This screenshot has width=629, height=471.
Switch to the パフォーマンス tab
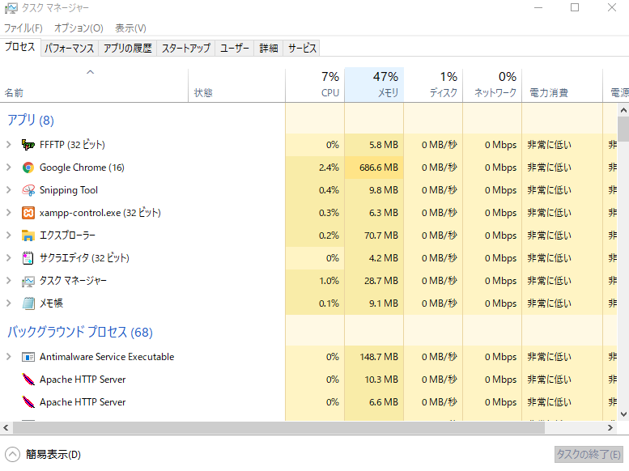pos(70,48)
